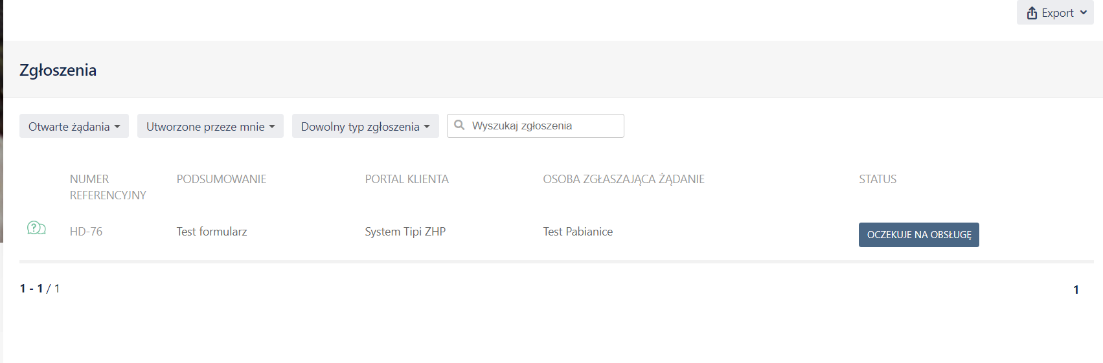Image resolution: width=1103 pixels, height=363 pixels.
Task: Expand the Export dropdown chevron
Action: tap(1084, 13)
